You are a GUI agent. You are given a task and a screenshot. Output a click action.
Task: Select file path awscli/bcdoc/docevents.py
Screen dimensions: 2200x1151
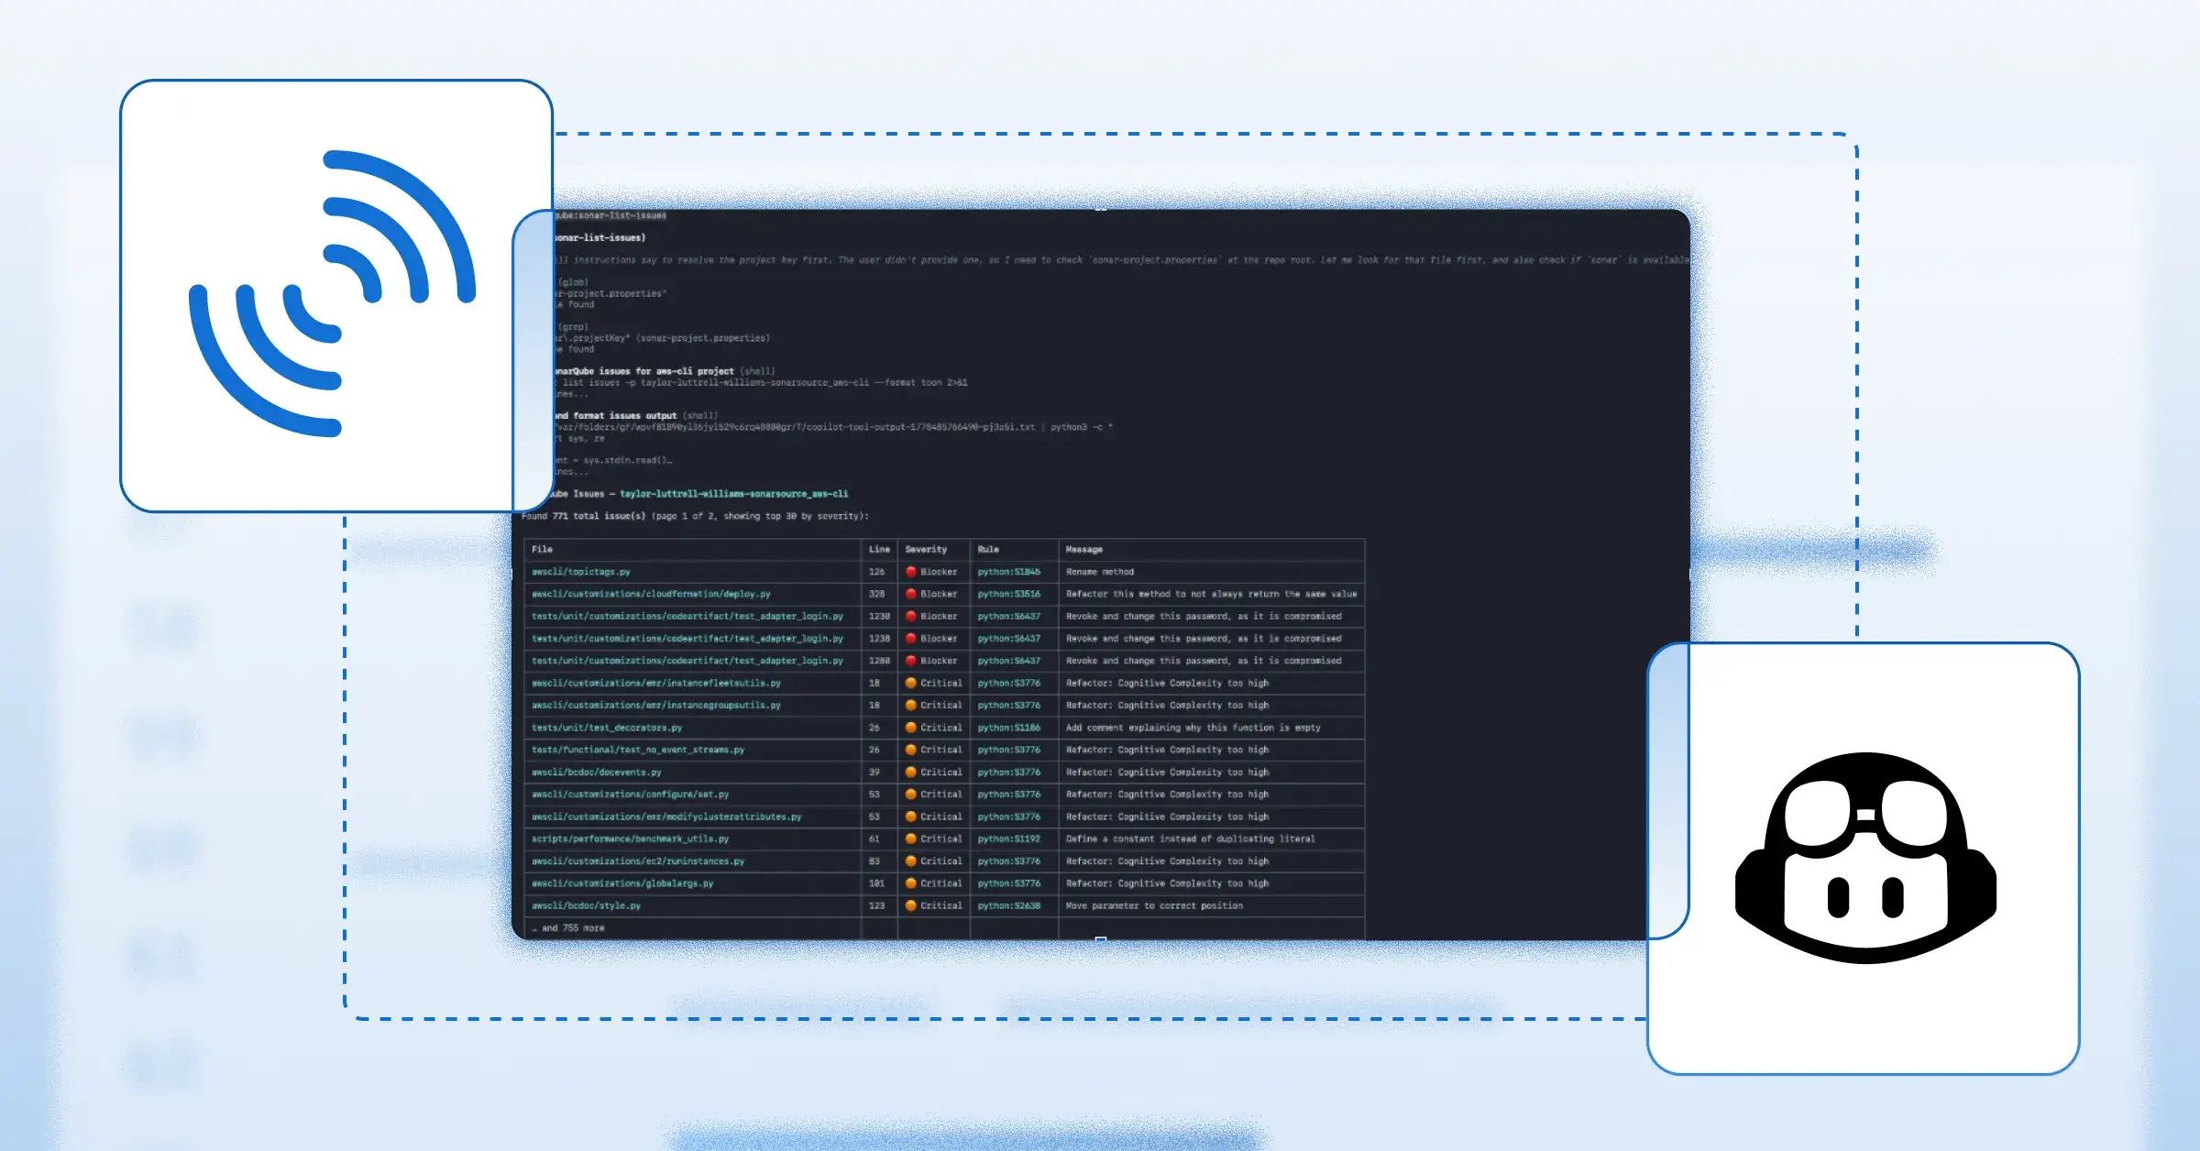597,773
